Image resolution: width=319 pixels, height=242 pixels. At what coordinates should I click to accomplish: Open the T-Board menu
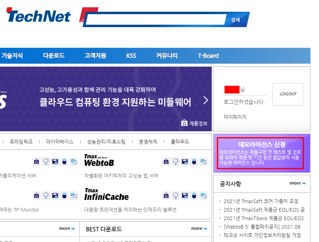(208, 55)
